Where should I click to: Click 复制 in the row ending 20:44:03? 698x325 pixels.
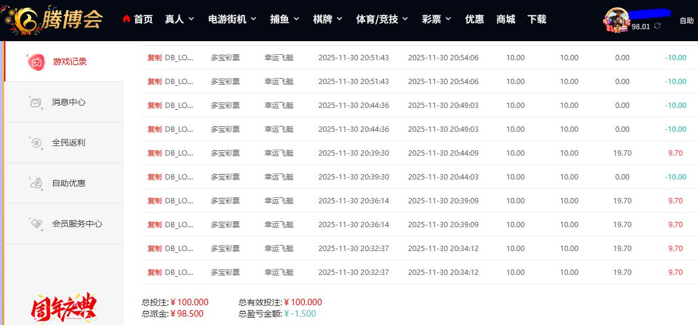click(x=154, y=177)
